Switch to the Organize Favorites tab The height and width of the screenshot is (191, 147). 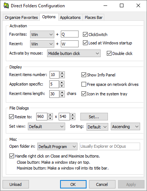[x=21, y=17]
